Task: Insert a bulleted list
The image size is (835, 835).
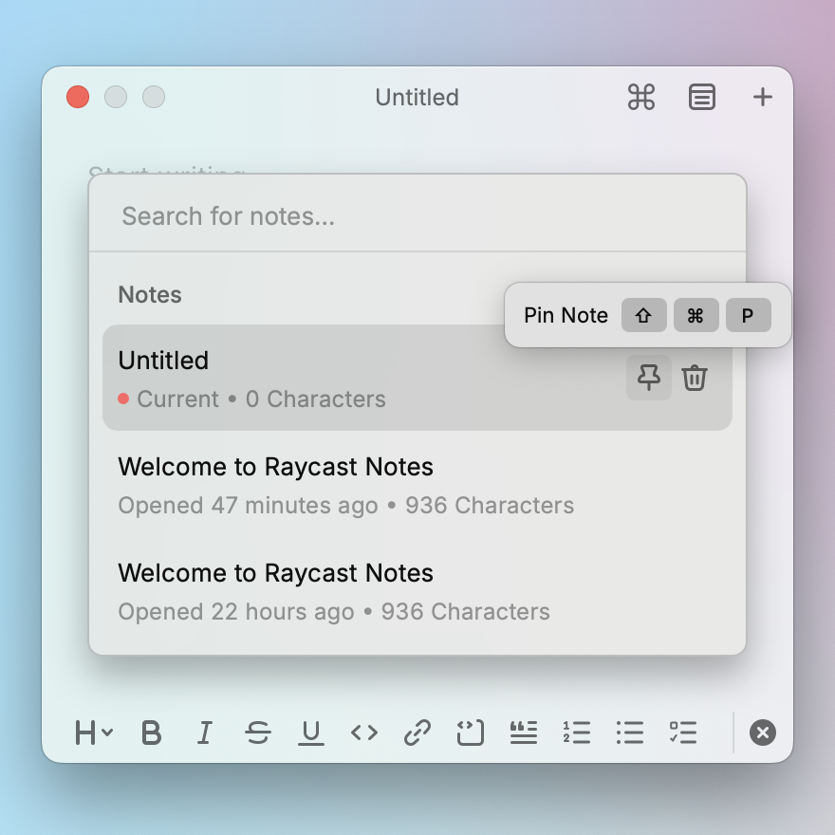Action: 630,733
